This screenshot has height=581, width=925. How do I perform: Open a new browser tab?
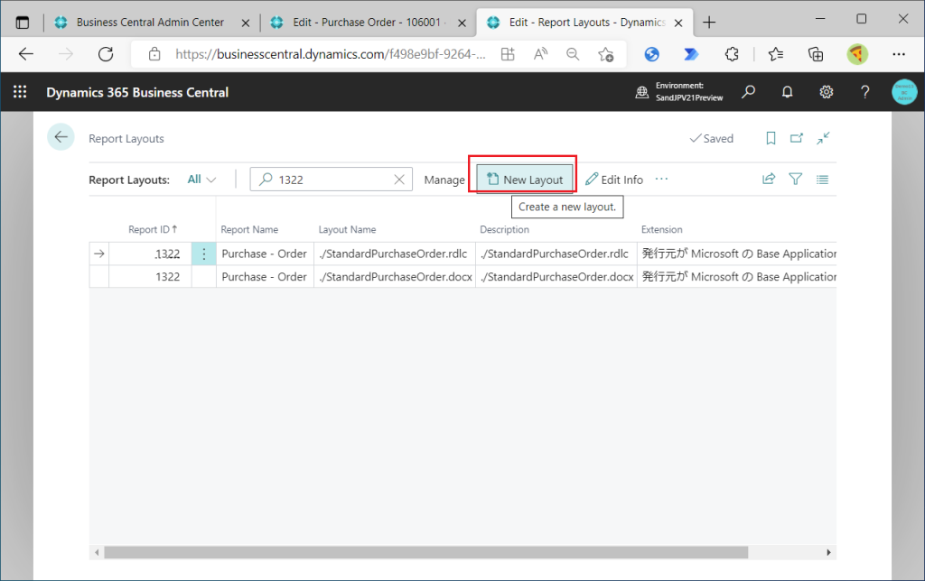709,23
